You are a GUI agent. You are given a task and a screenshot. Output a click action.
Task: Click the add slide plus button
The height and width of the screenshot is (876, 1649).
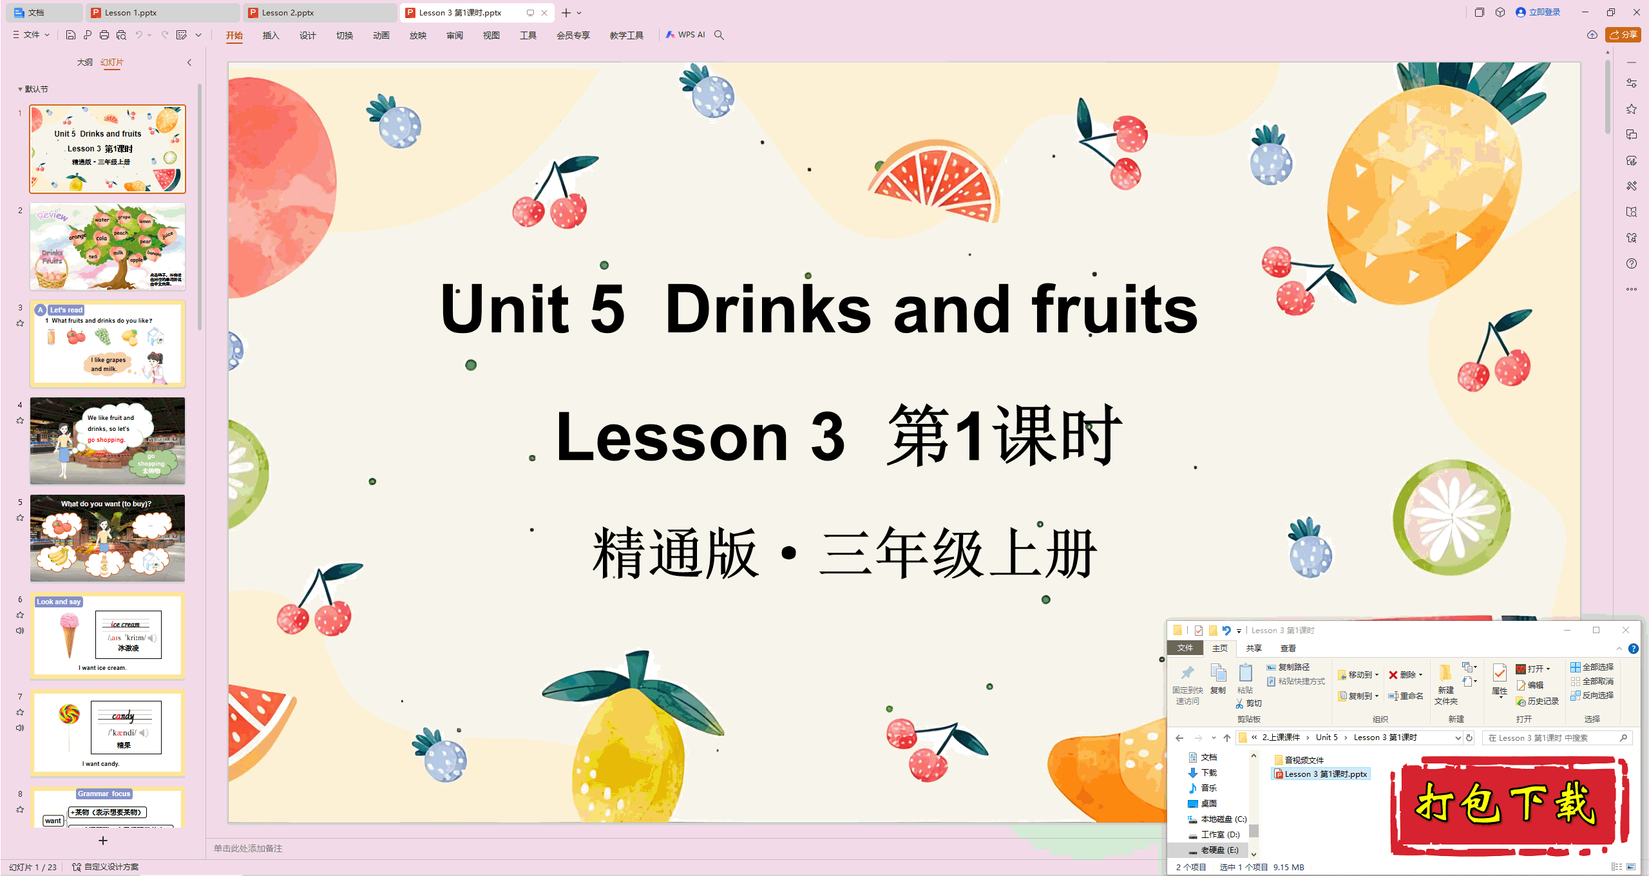(103, 841)
